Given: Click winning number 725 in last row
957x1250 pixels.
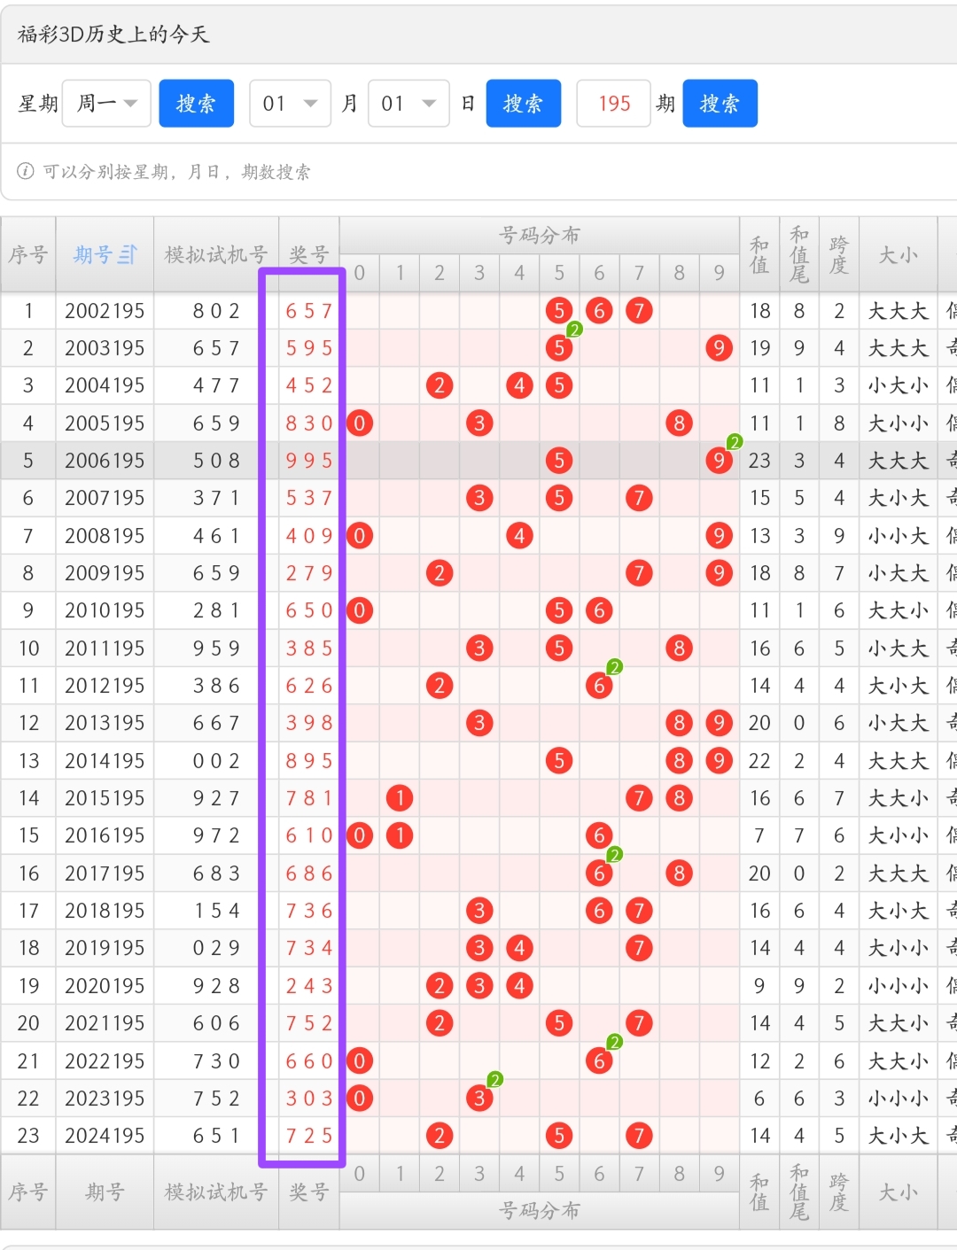Looking at the screenshot, I should 308,1136.
